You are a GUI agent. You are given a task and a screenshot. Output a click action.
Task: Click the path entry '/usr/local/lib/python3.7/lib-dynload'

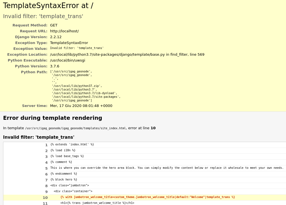[85, 93]
